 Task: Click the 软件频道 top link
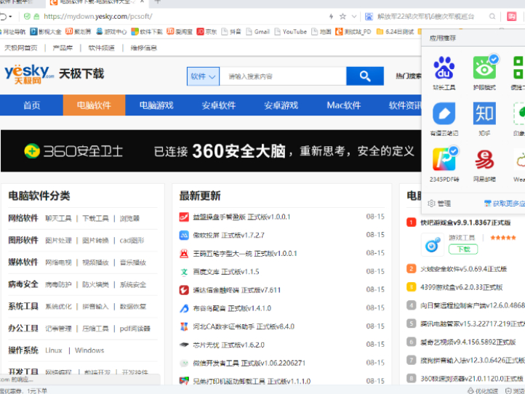102,48
